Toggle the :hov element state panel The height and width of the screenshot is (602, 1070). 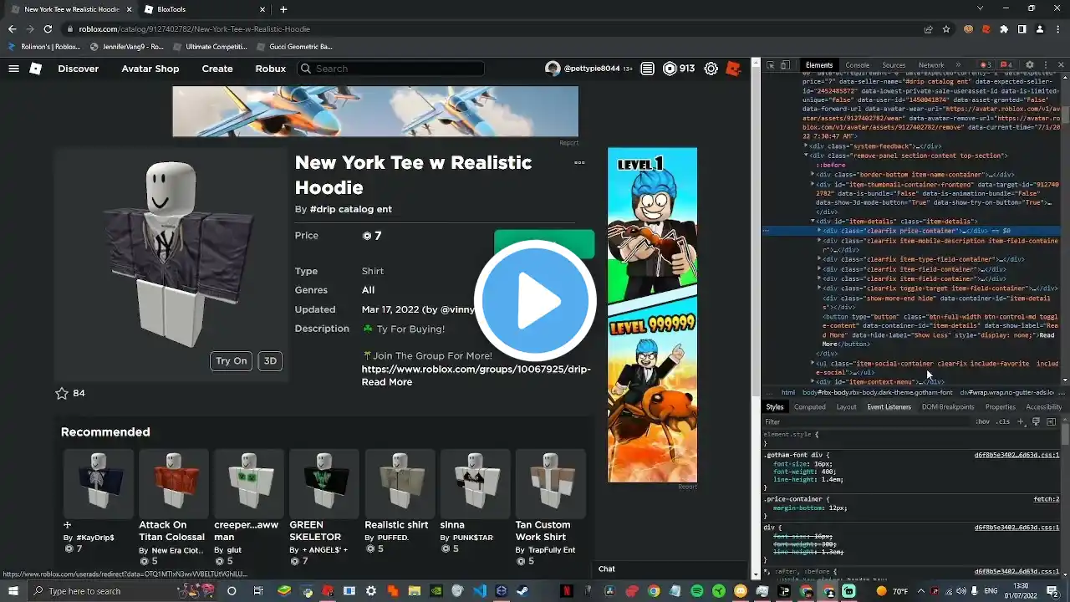click(983, 421)
